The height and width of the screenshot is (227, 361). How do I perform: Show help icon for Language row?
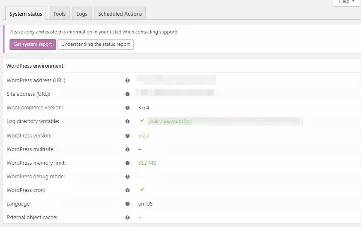128,204
